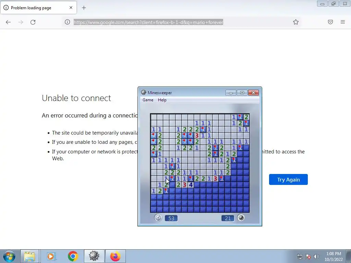Save to Pocket icon in Firefox toolbar
351x263 pixels.
tap(330, 22)
